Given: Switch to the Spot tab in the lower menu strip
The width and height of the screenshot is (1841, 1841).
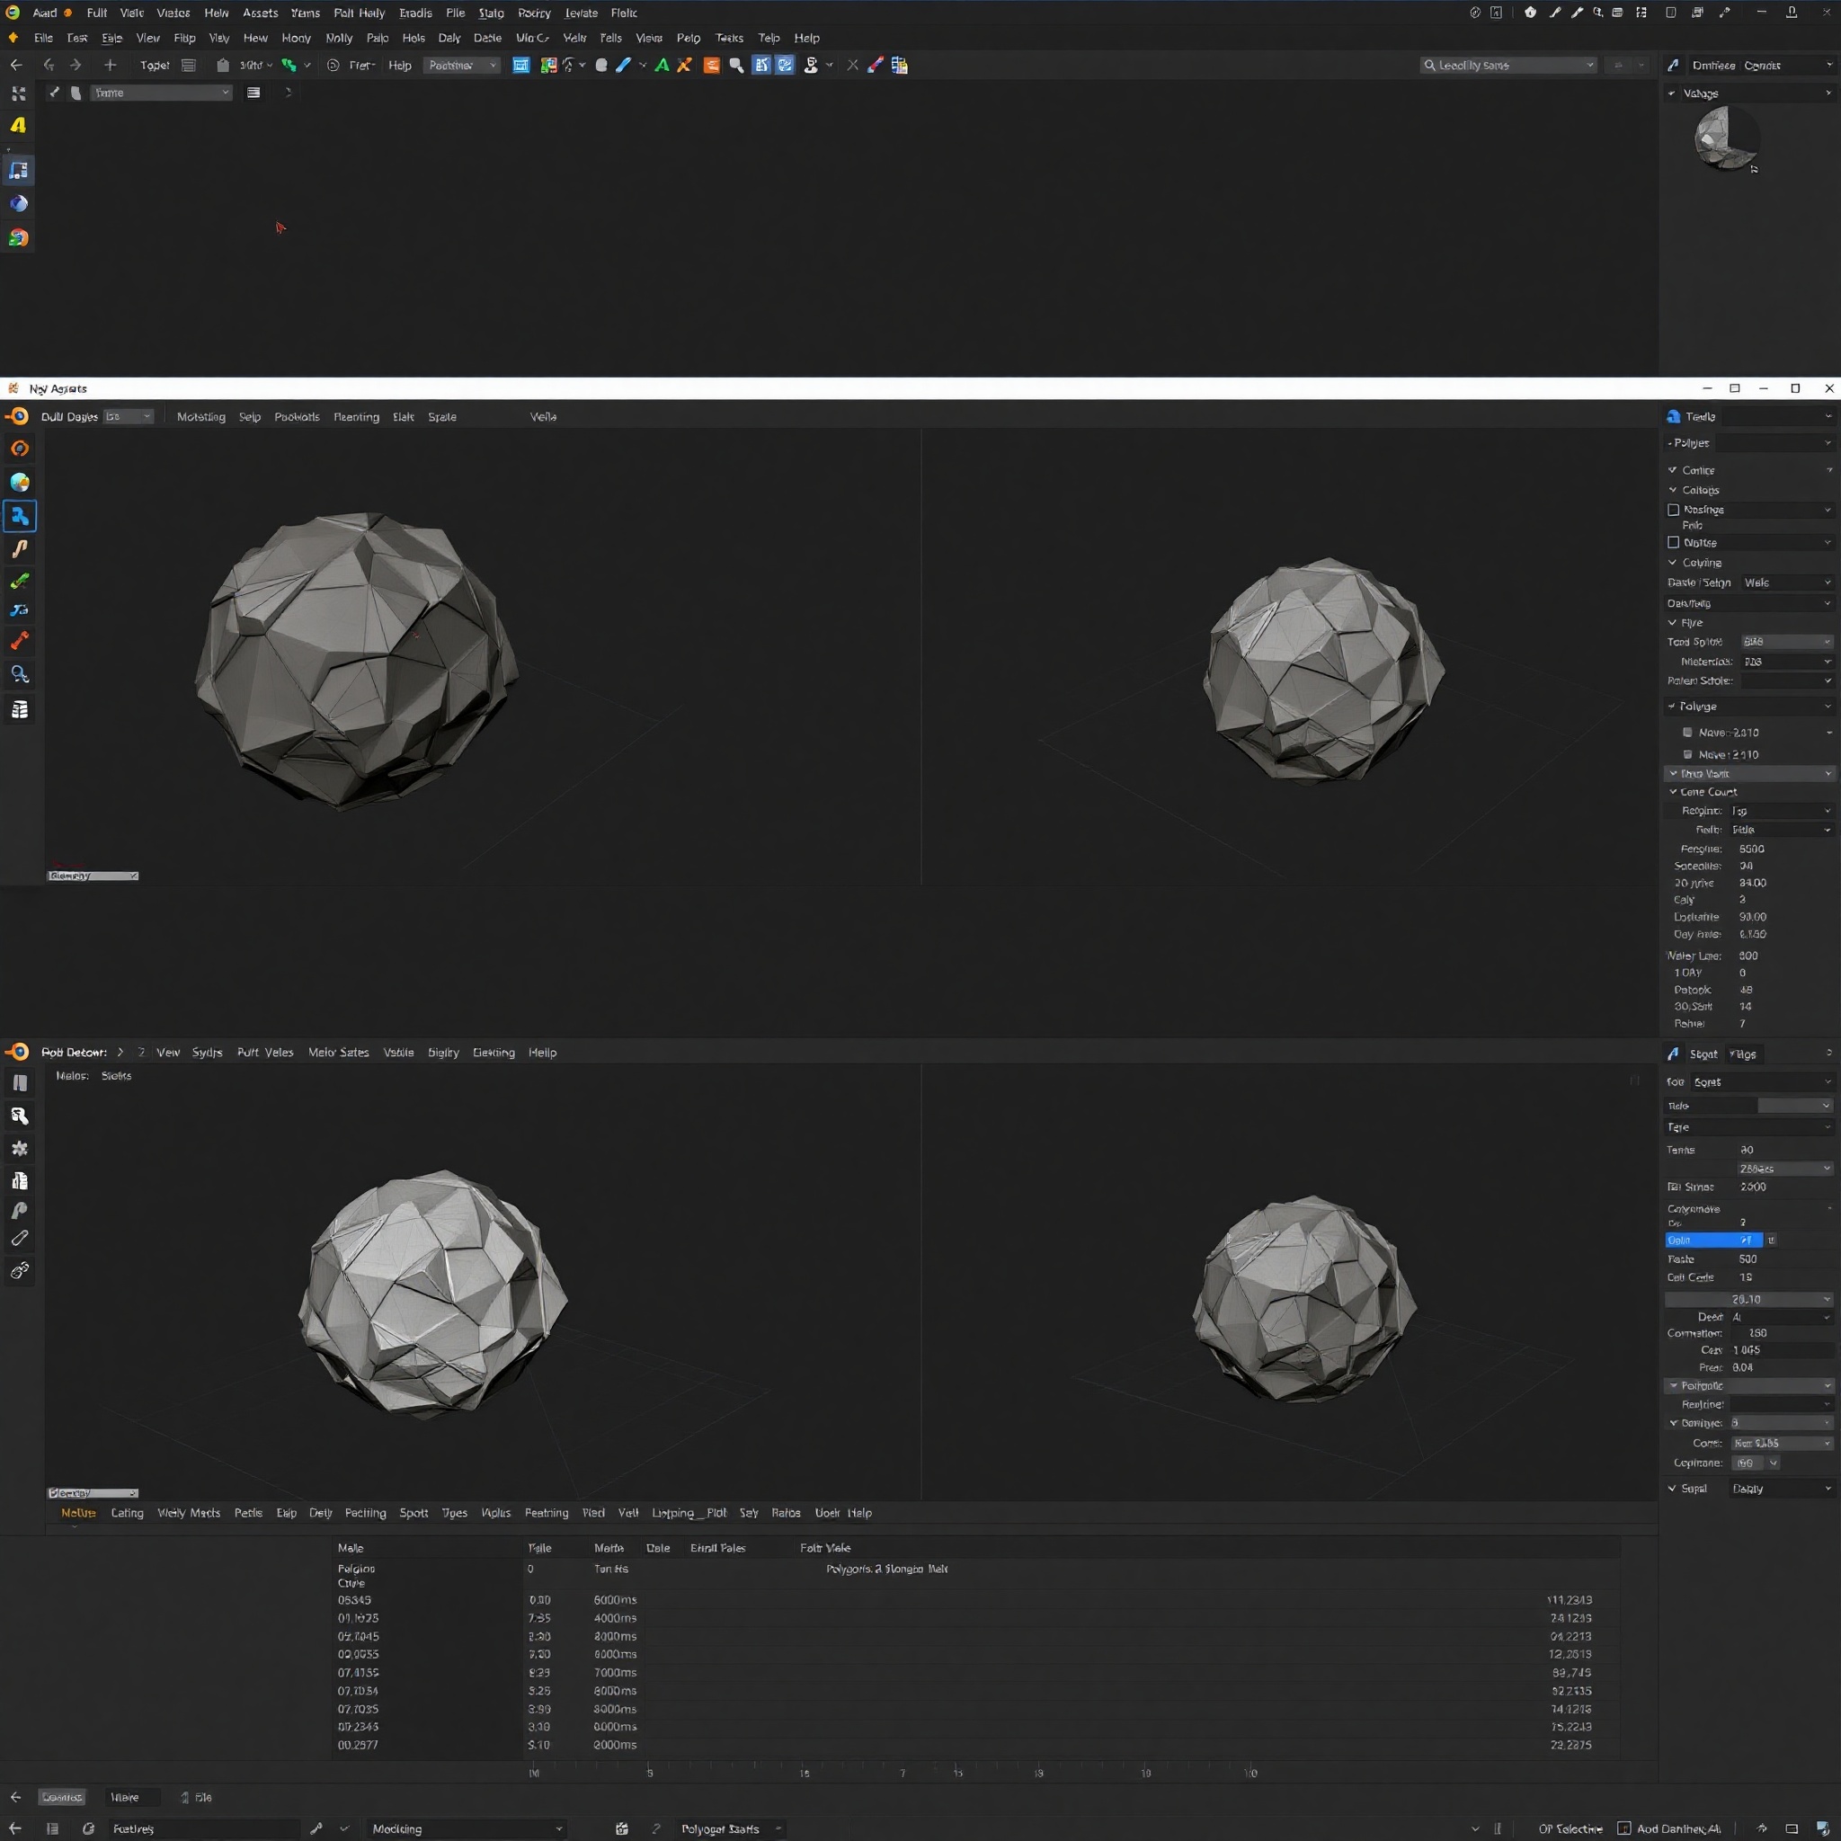Looking at the screenshot, I should pos(414,1512).
